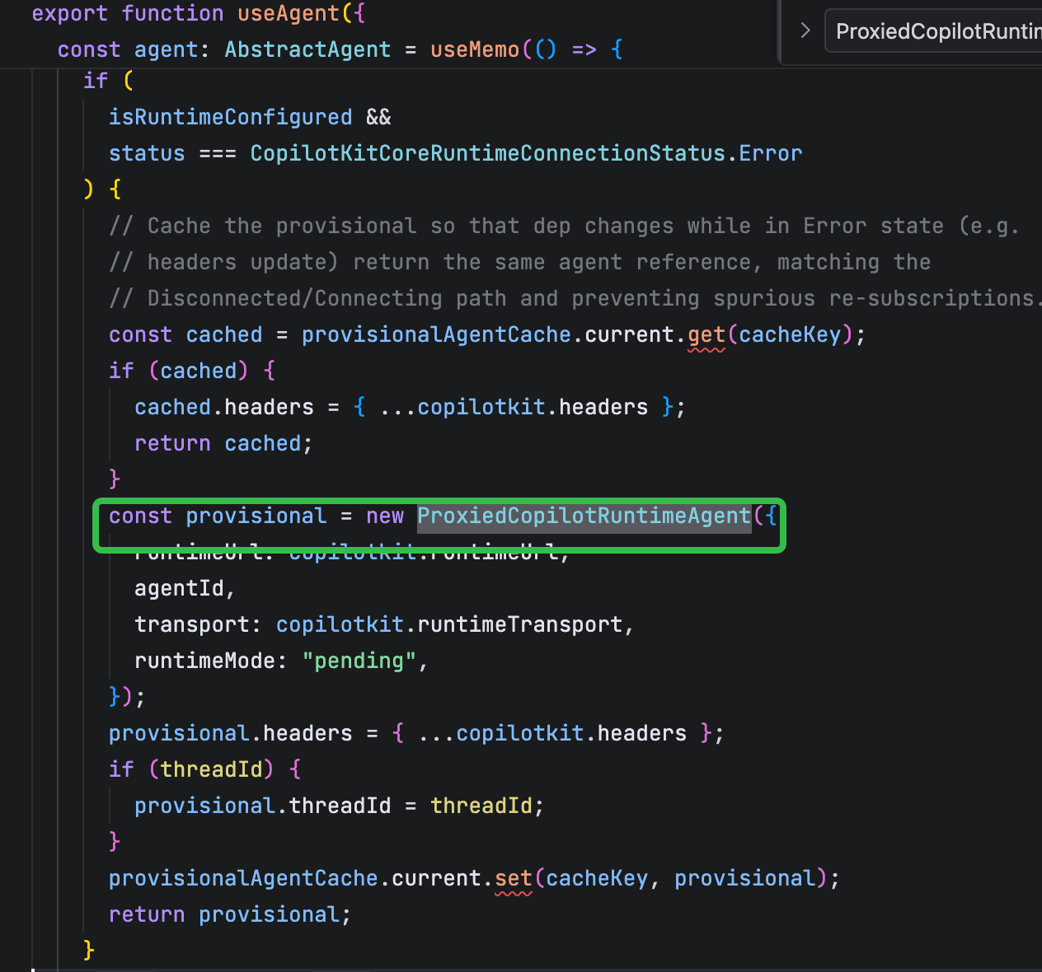Click runtimeTransport in the transport line

tap(520, 624)
